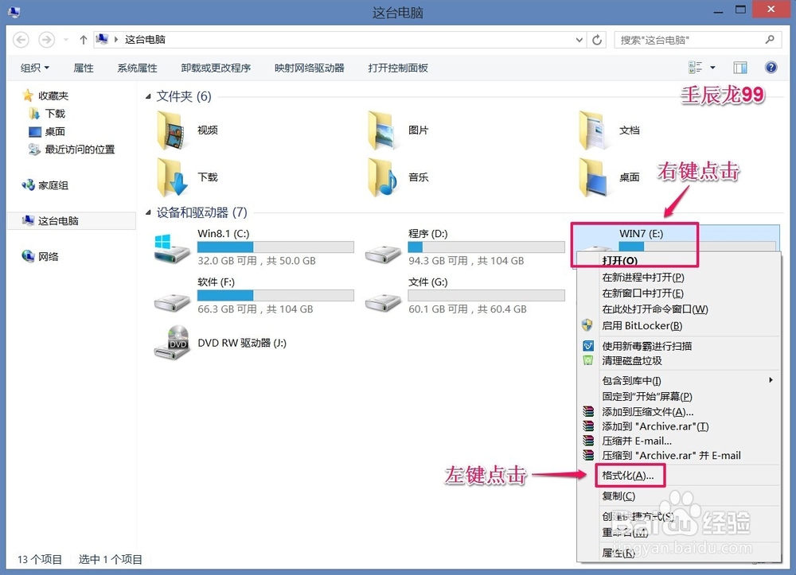Click 映射网络驱动器 toolbar button

[309, 68]
